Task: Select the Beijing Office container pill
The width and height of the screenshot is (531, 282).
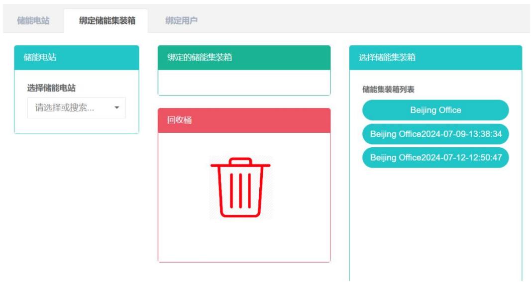Action: point(435,110)
